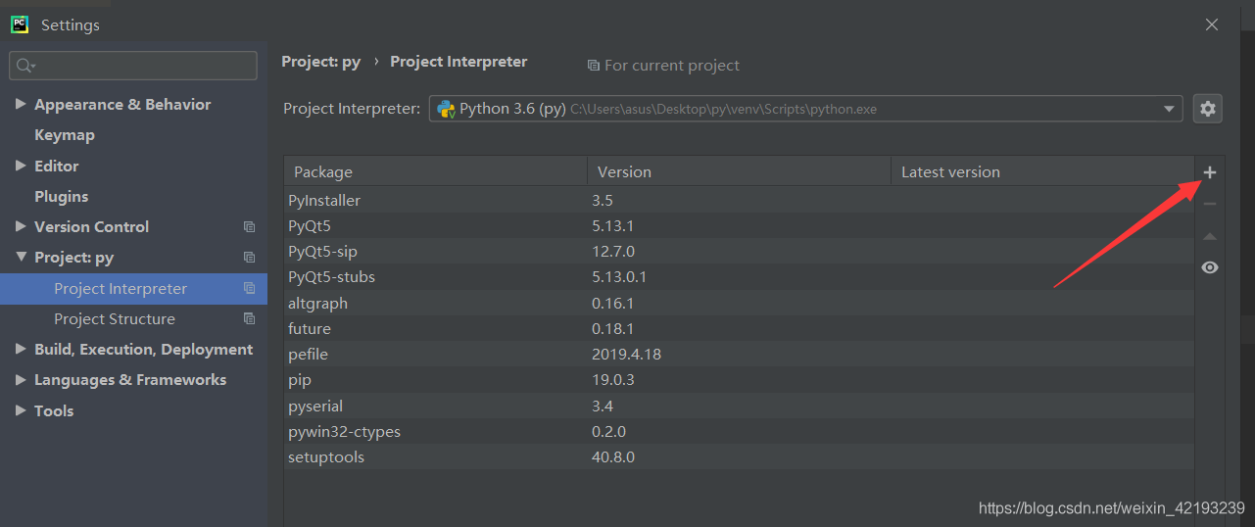Click the copy icon next to Version Control
This screenshot has height=527, width=1255.
249,226
